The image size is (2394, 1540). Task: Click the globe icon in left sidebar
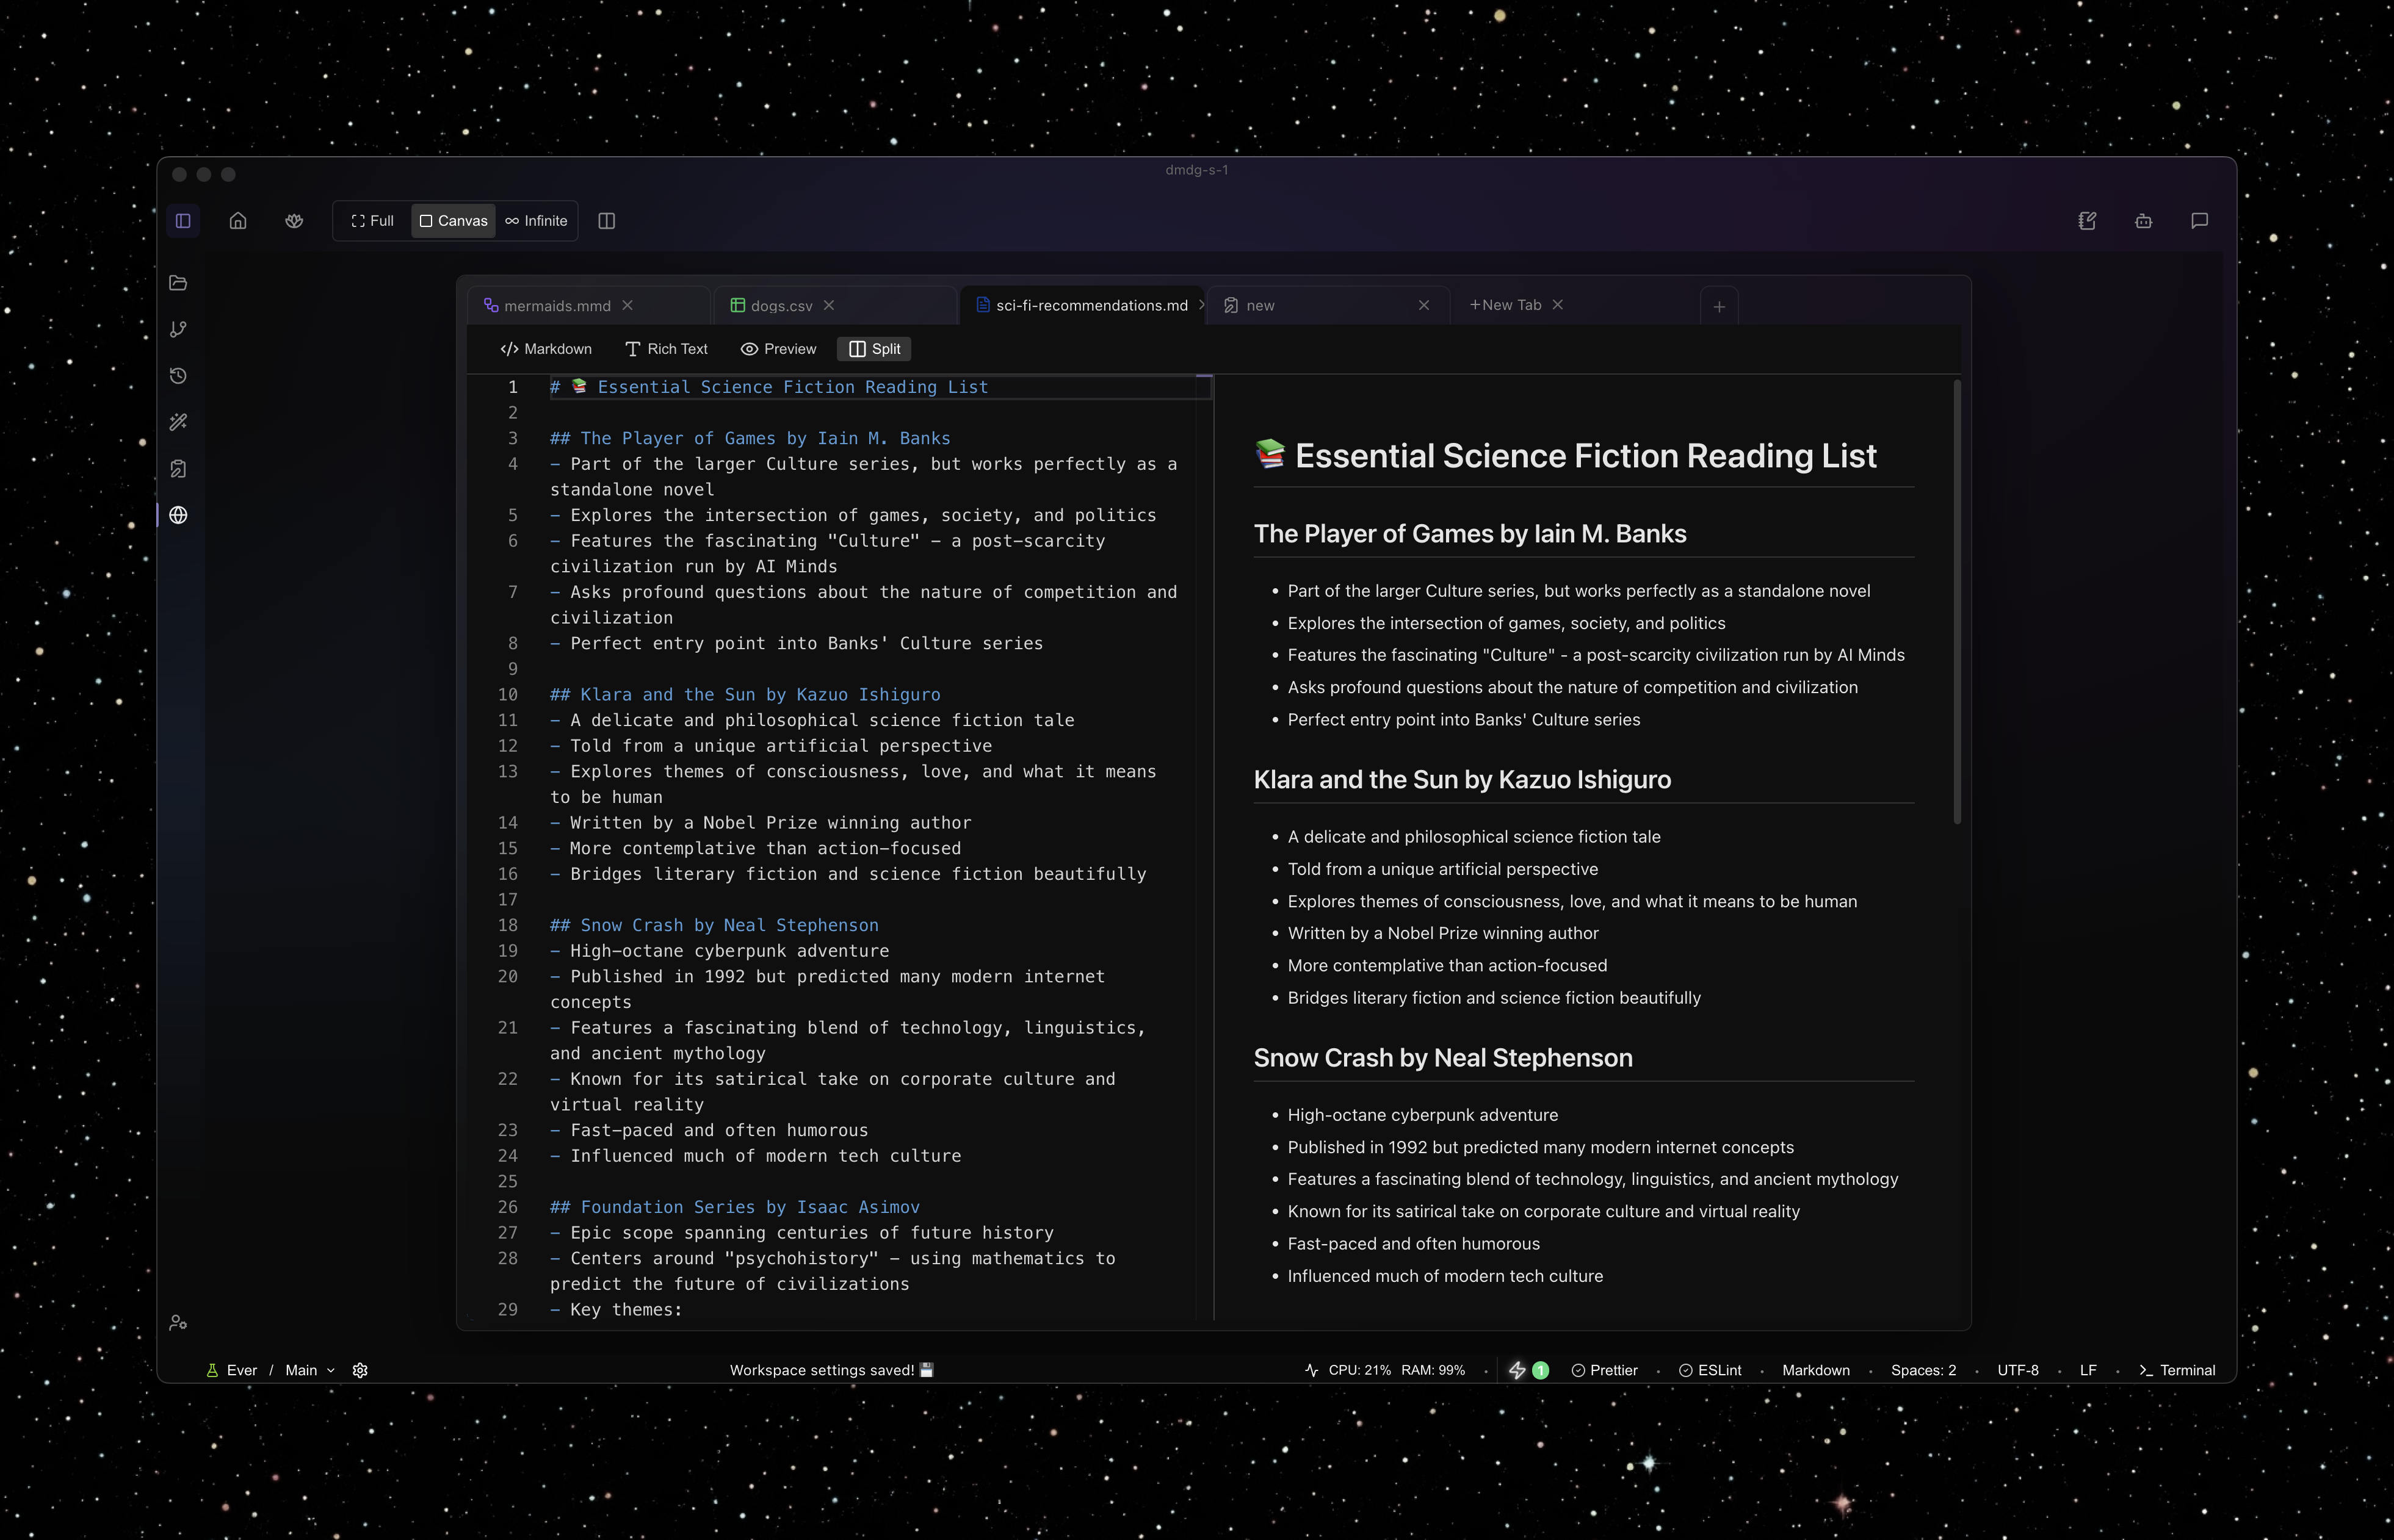[x=178, y=515]
